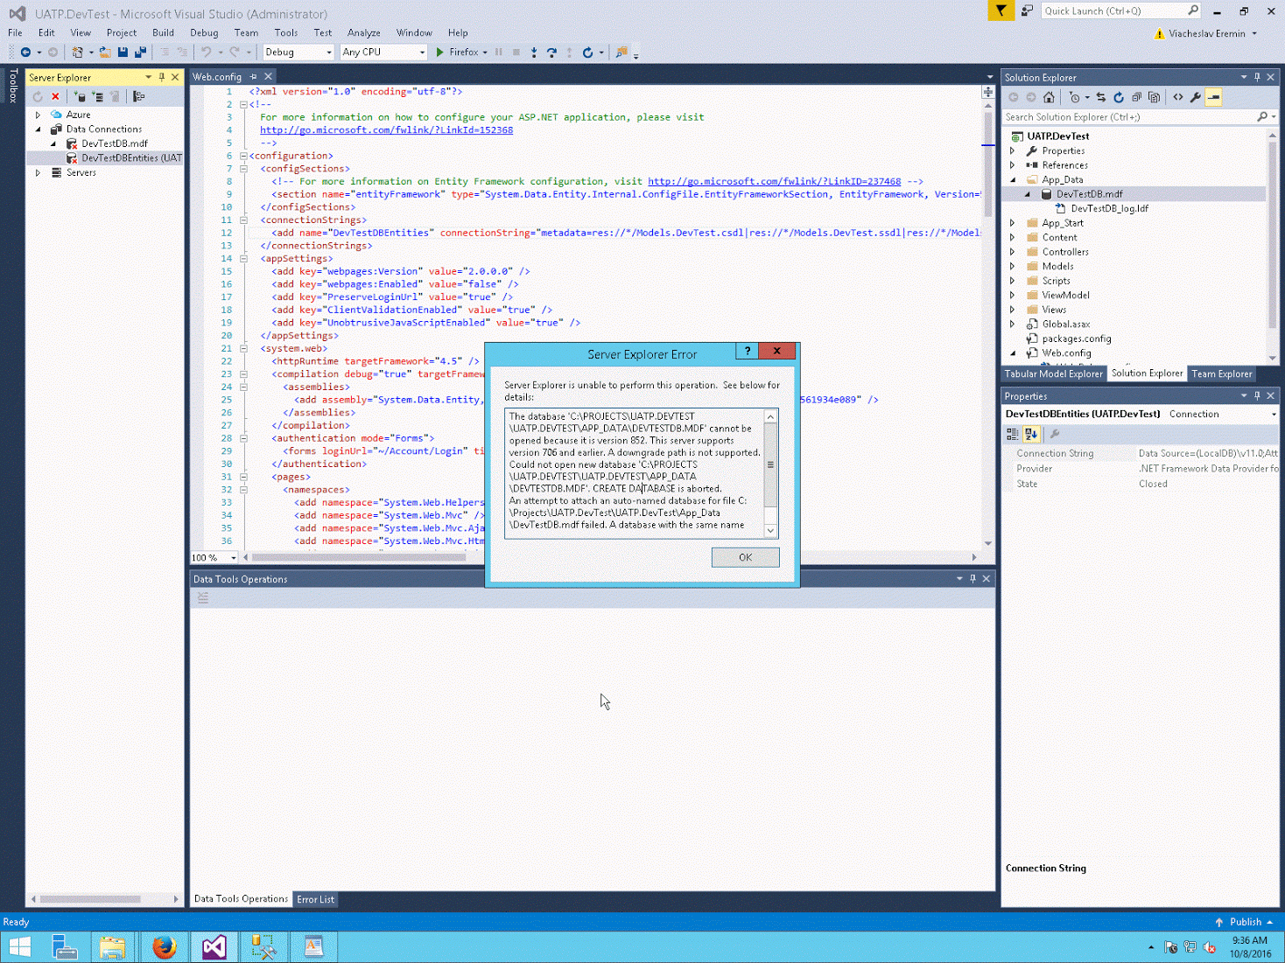Expand the Servers node in Server Explorer

[39, 173]
